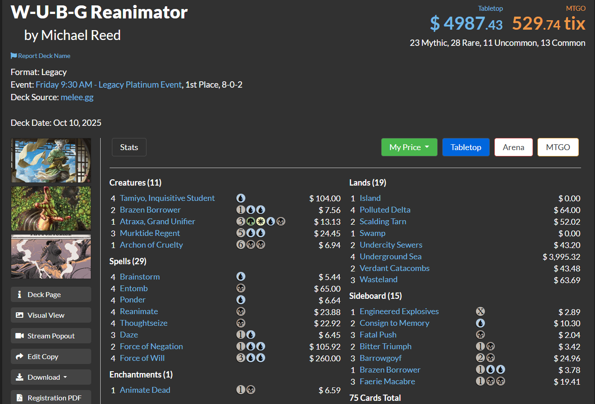Click the black mana symbol beside Entomb
Image resolution: width=595 pixels, height=404 pixels.
coord(241,289)
